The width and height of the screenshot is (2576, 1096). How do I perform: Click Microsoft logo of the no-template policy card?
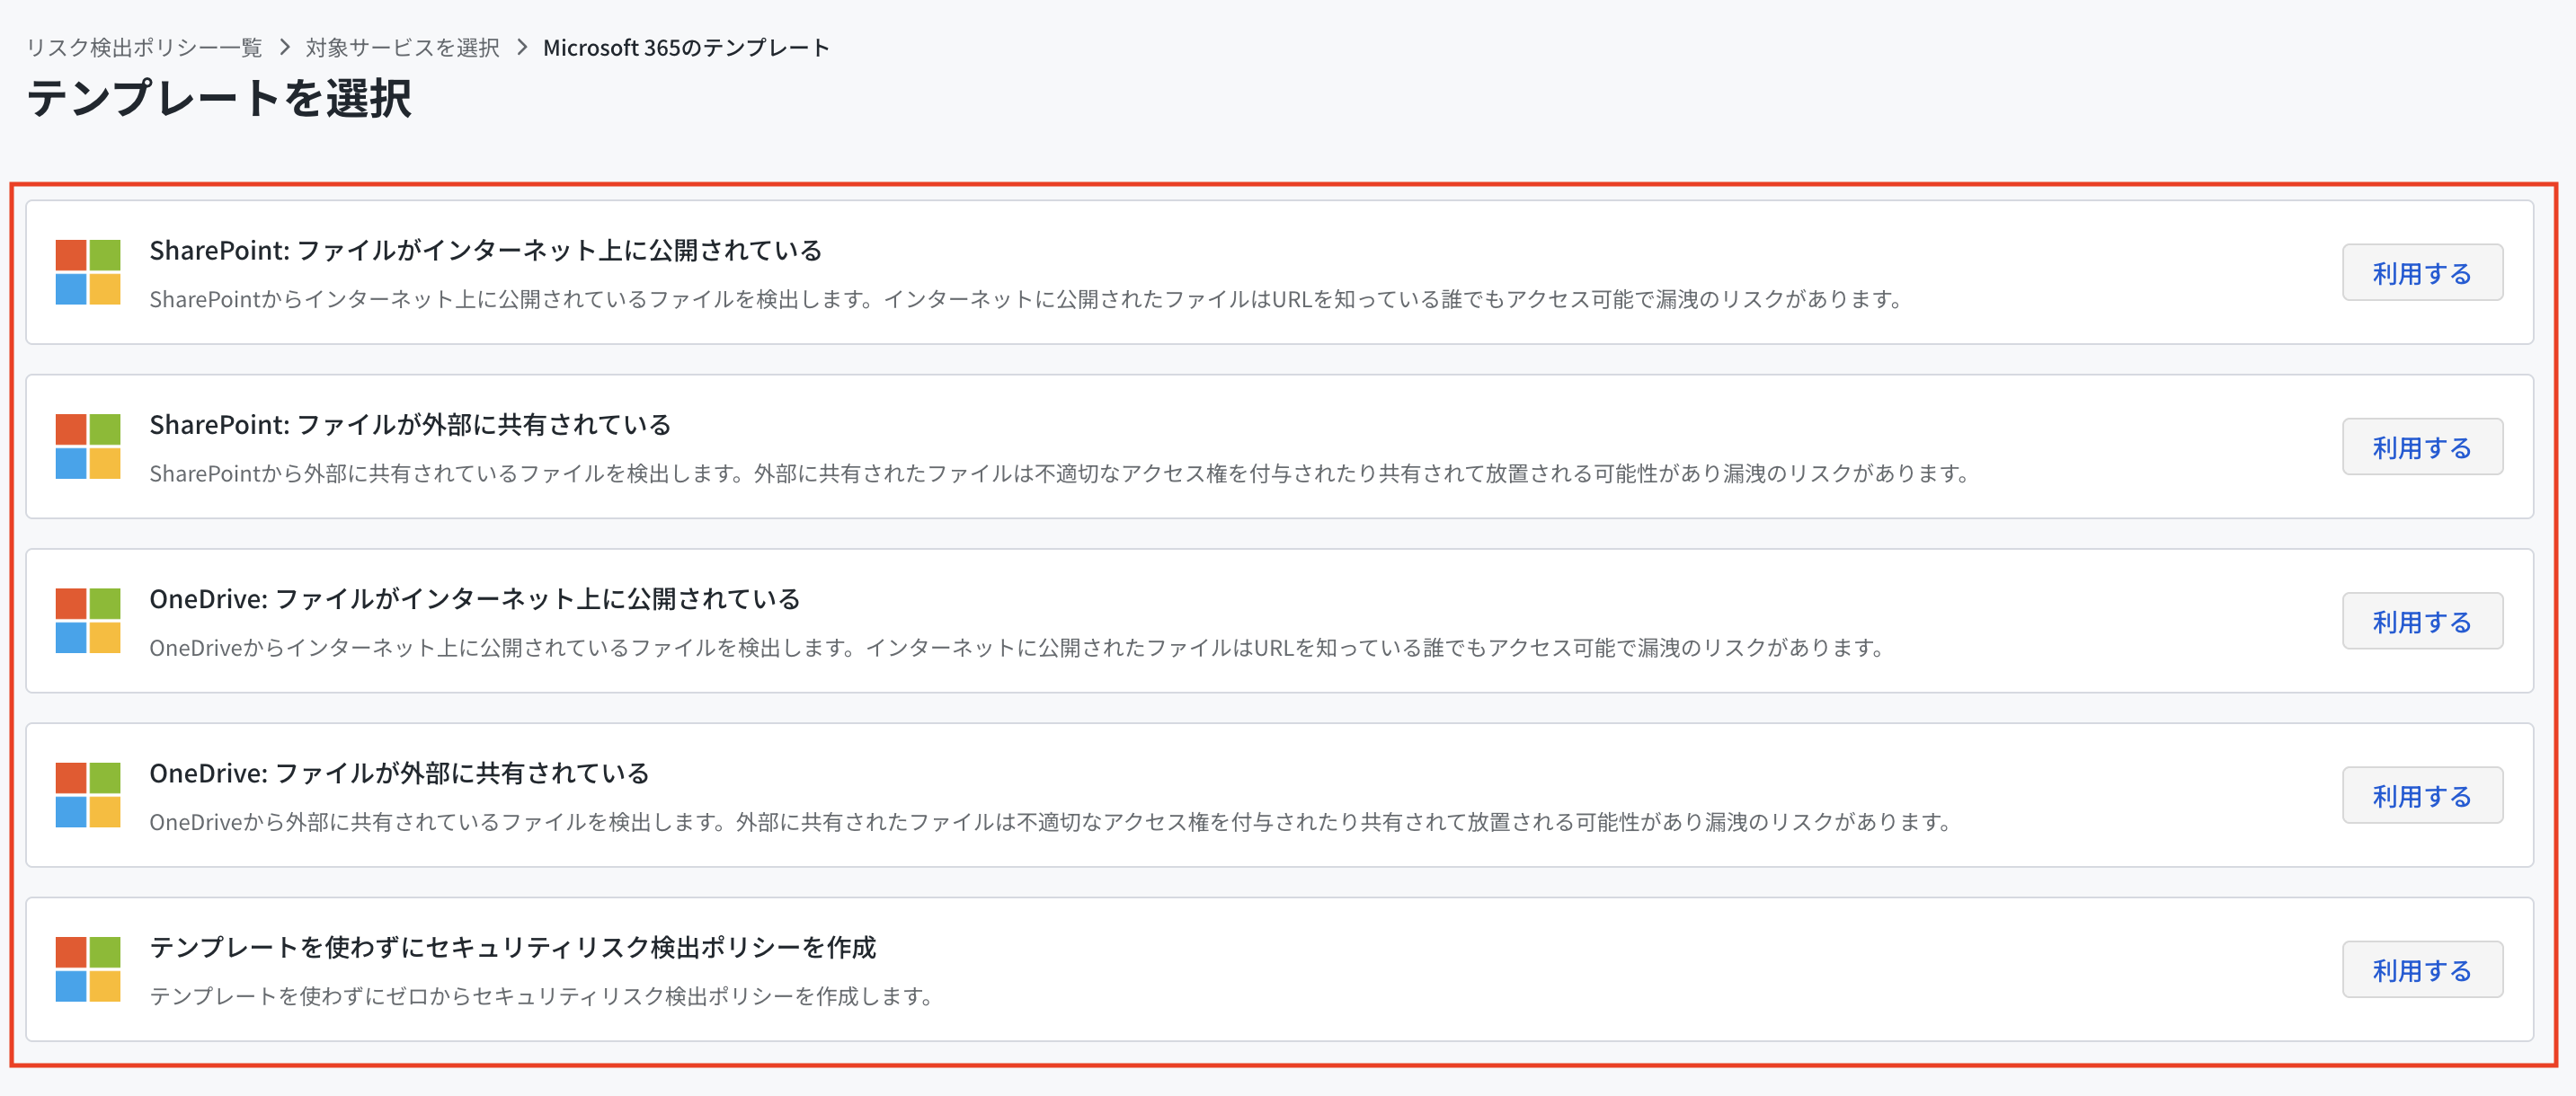coord(88,969)
